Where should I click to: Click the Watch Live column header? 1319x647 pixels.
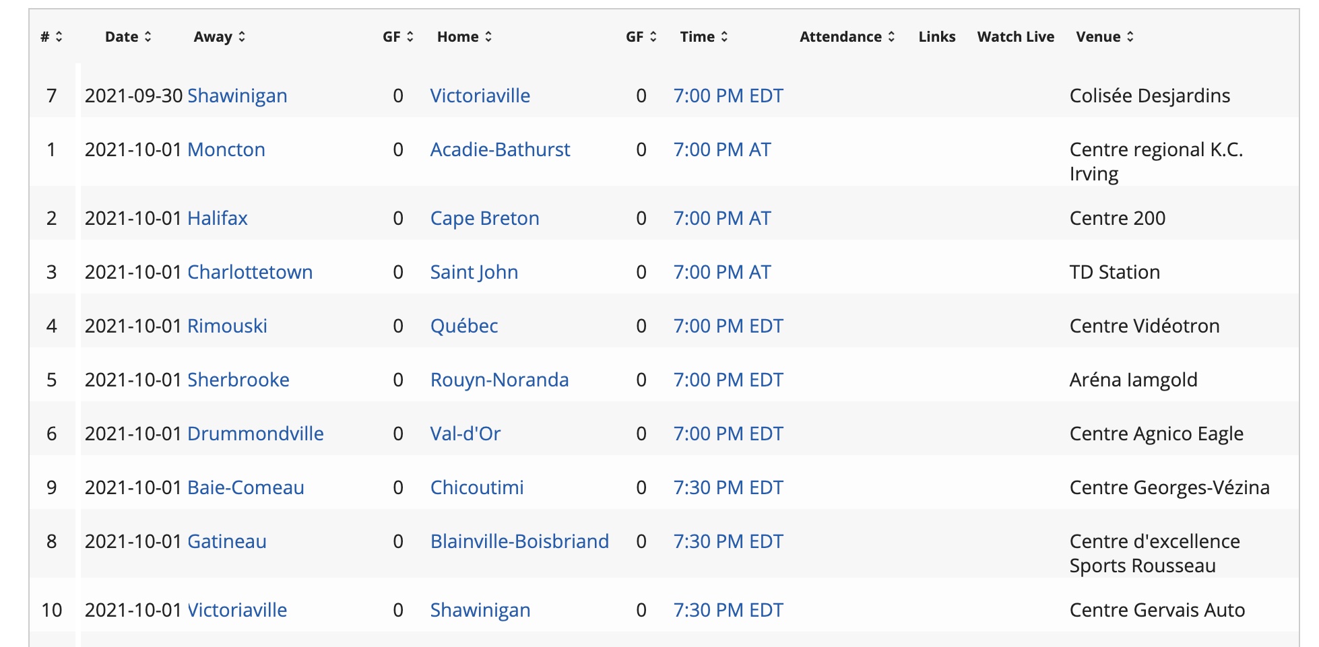(1015, 37)
